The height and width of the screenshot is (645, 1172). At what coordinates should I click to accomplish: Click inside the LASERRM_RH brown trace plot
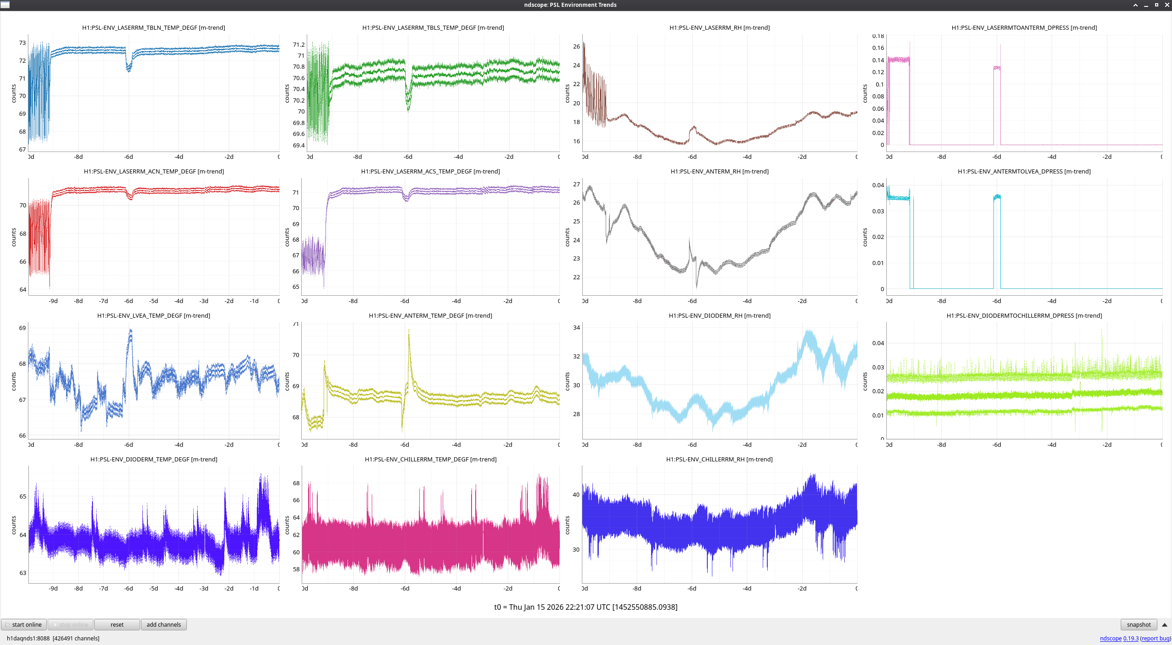click(719, 92)
